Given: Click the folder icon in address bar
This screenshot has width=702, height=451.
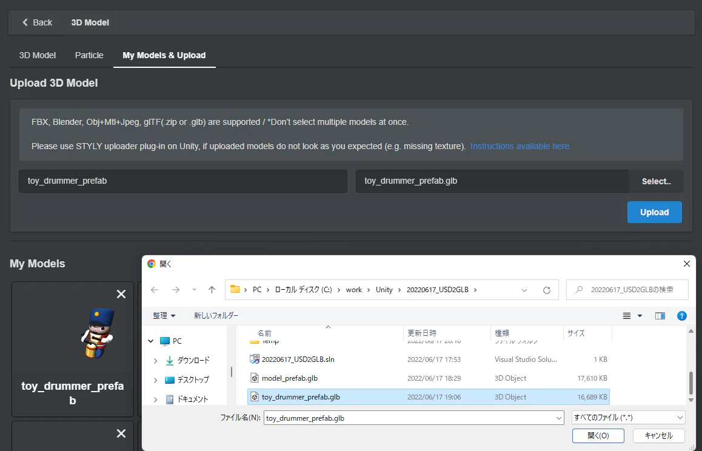Looking at the screenshot, I should click(x=235, y=289).
